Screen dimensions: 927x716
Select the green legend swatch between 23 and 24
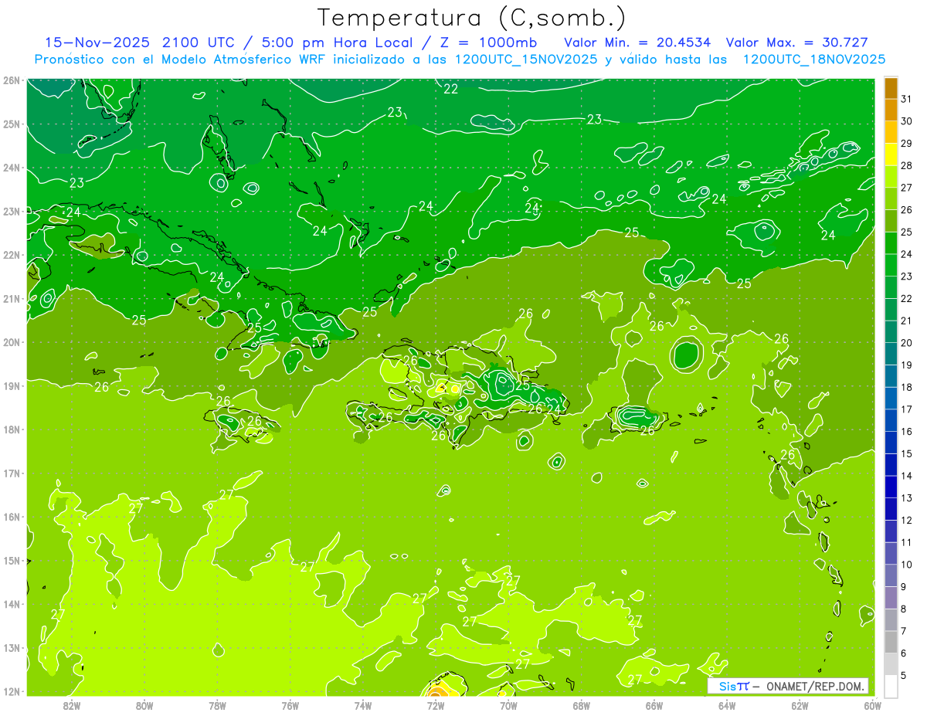[891, 266]
